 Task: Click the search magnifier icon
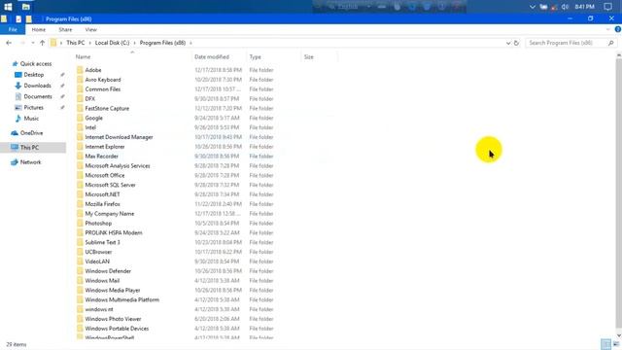point(611,43)
